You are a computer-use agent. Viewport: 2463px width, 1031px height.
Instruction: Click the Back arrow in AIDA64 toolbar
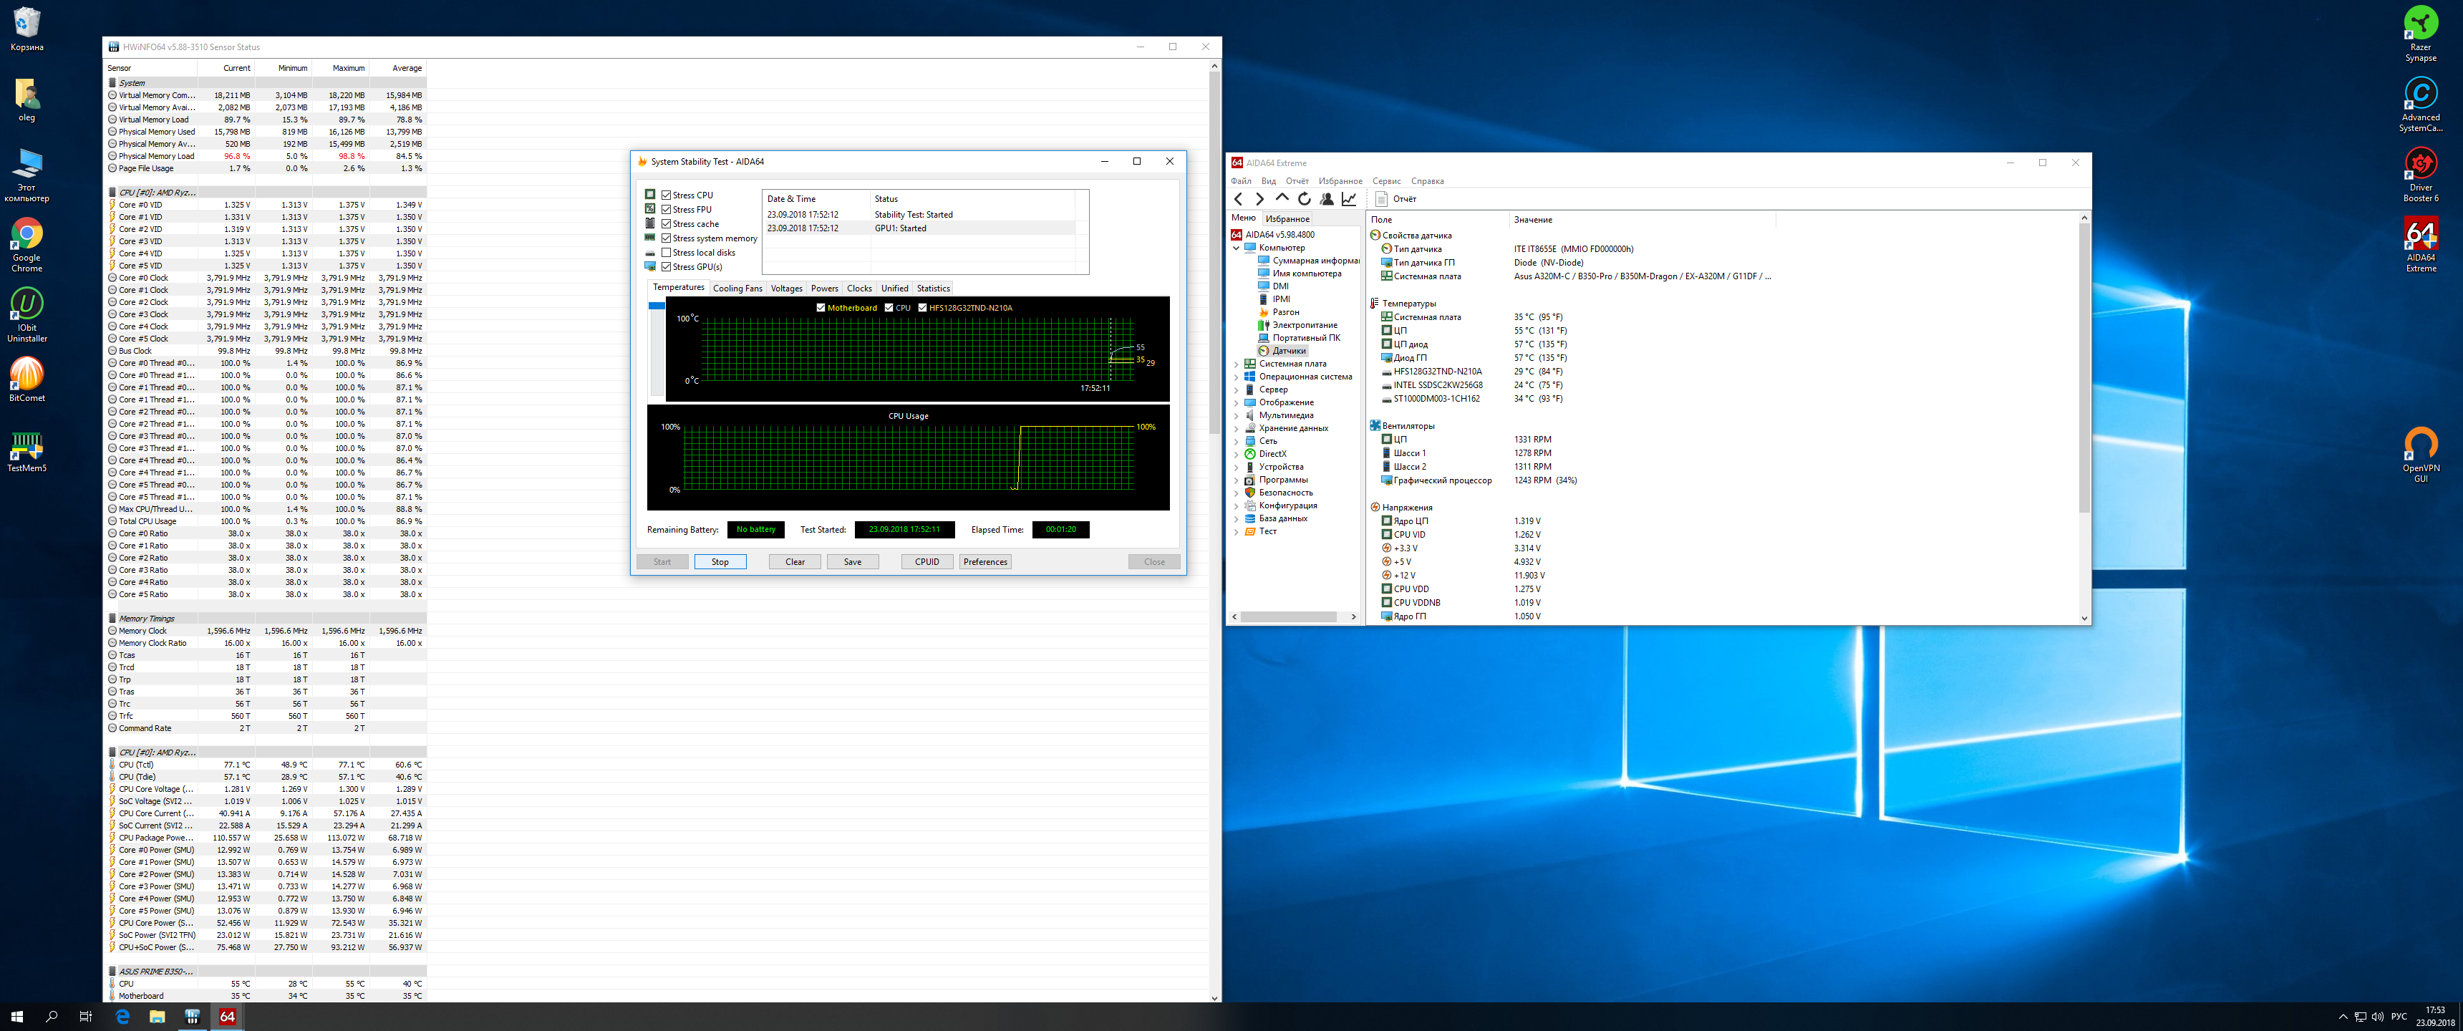(1238, 199)
